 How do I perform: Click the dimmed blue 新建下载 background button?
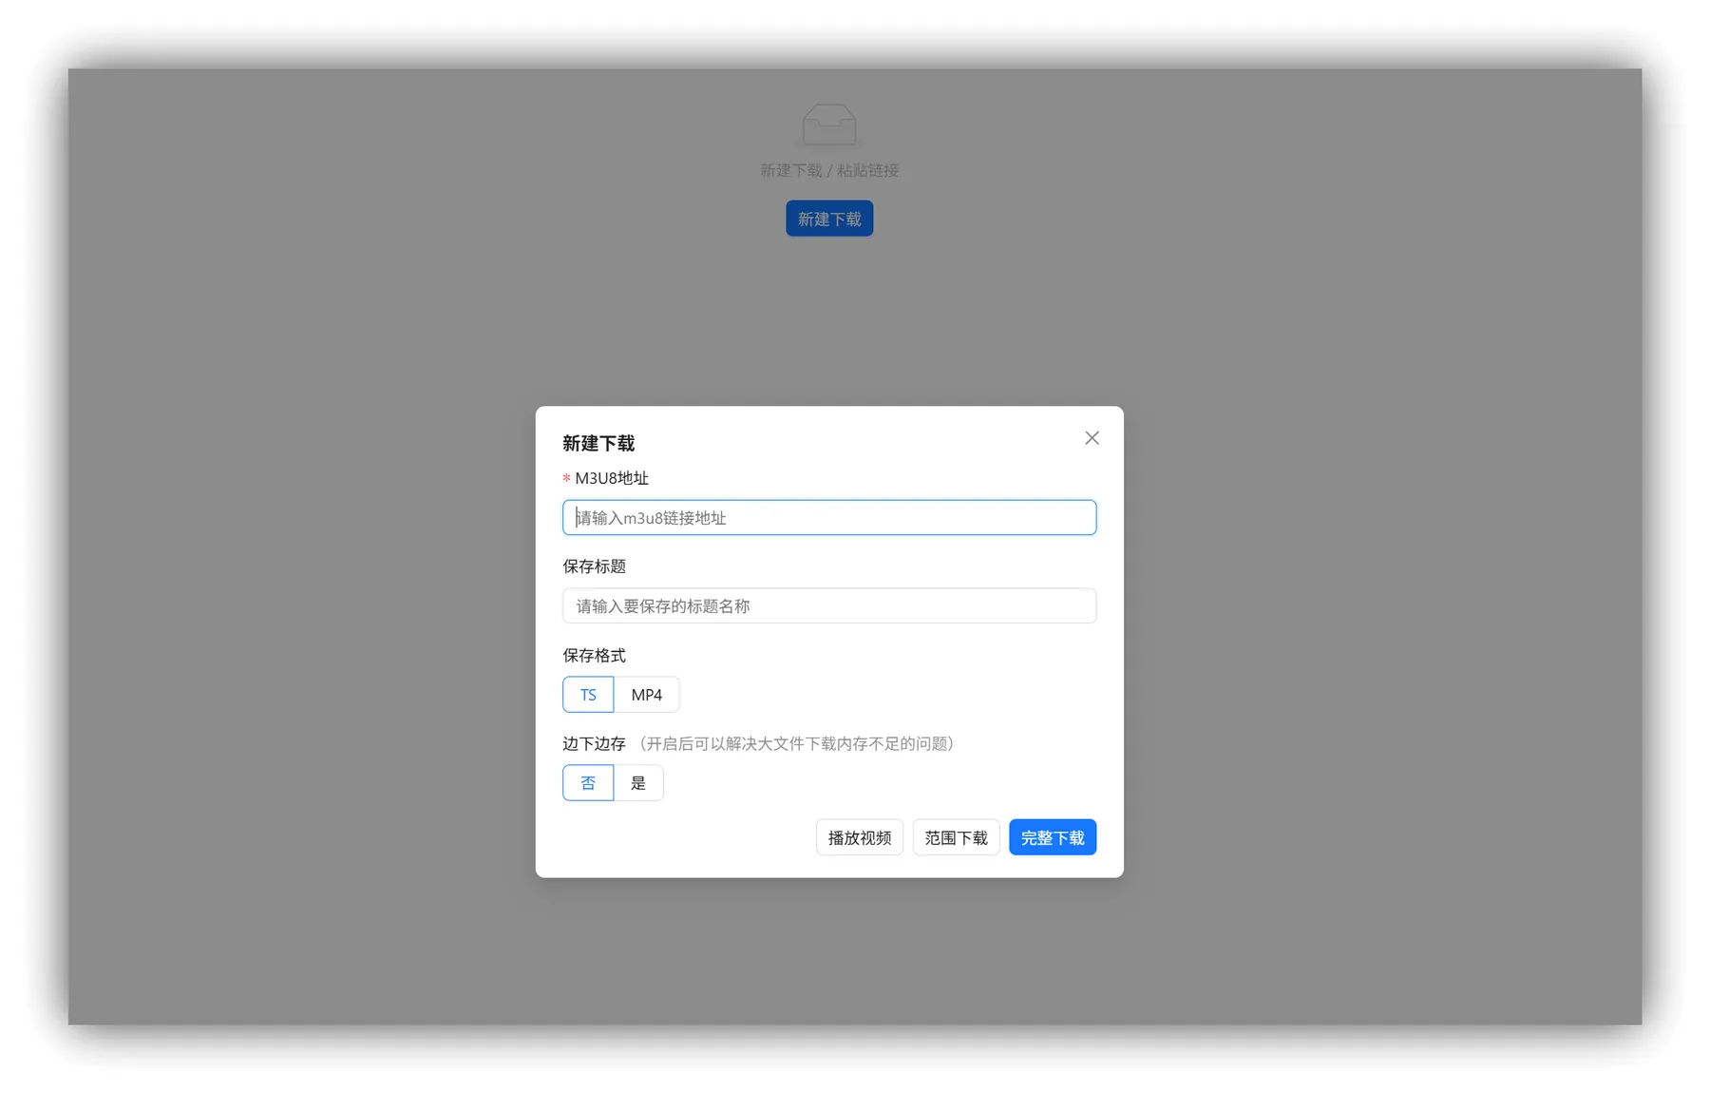(828, 219)
